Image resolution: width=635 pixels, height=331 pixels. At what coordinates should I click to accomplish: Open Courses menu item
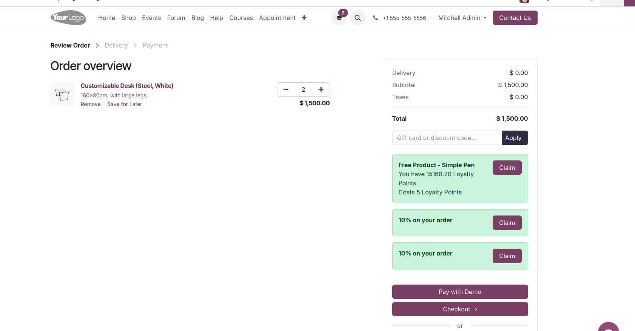click(x=241, y=18)
